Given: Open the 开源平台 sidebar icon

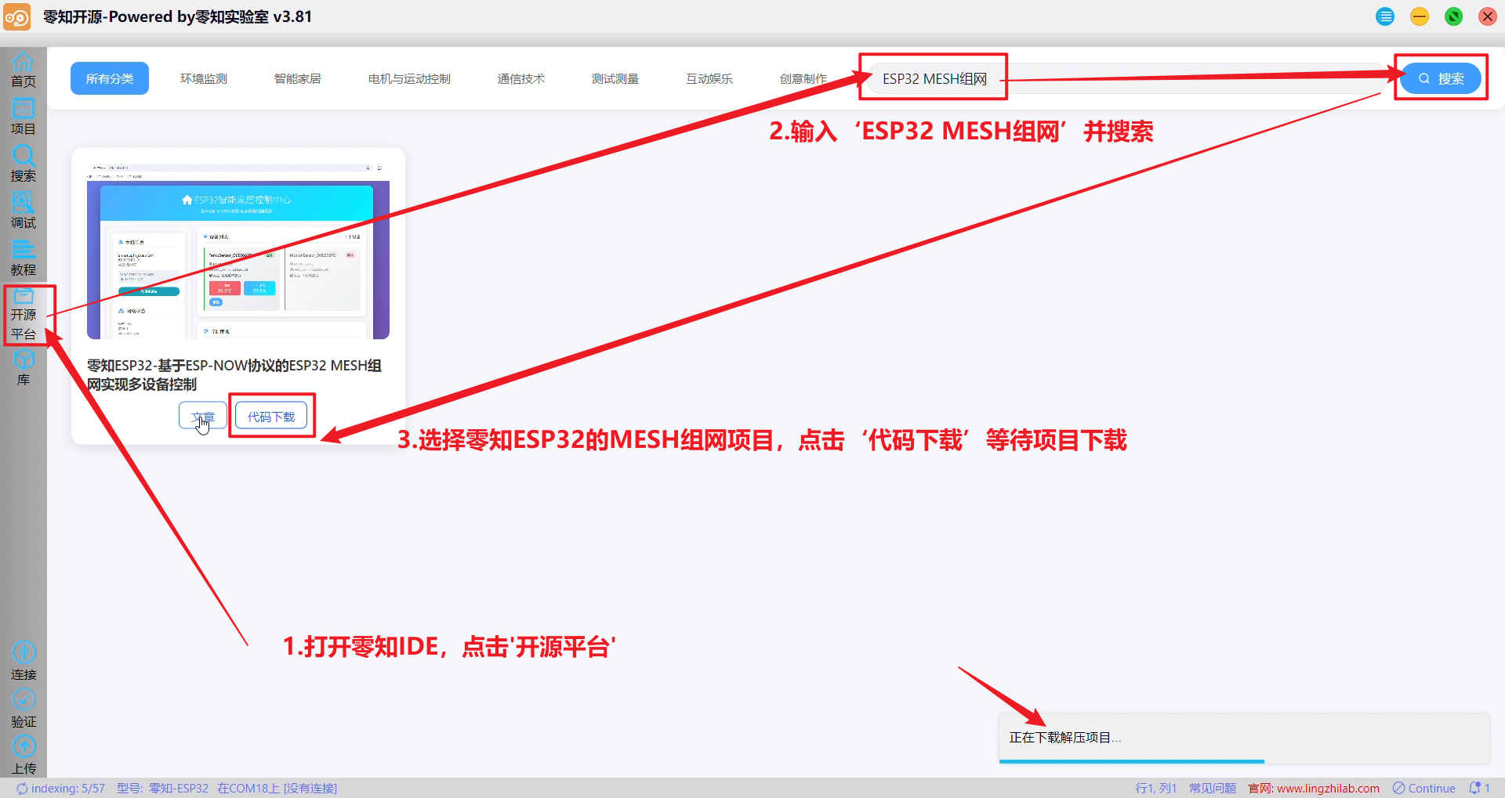Looking at the screenshot, I should tap(24, 314).
